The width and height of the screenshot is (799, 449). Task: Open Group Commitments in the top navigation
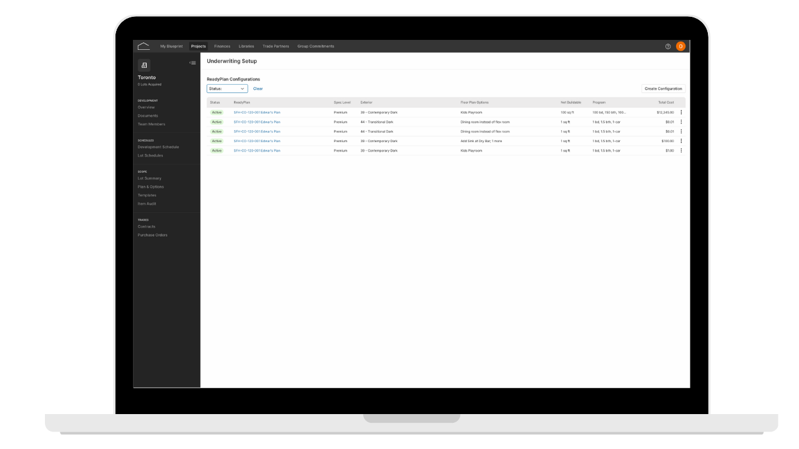pyautogui.click(x=316, y=46)
